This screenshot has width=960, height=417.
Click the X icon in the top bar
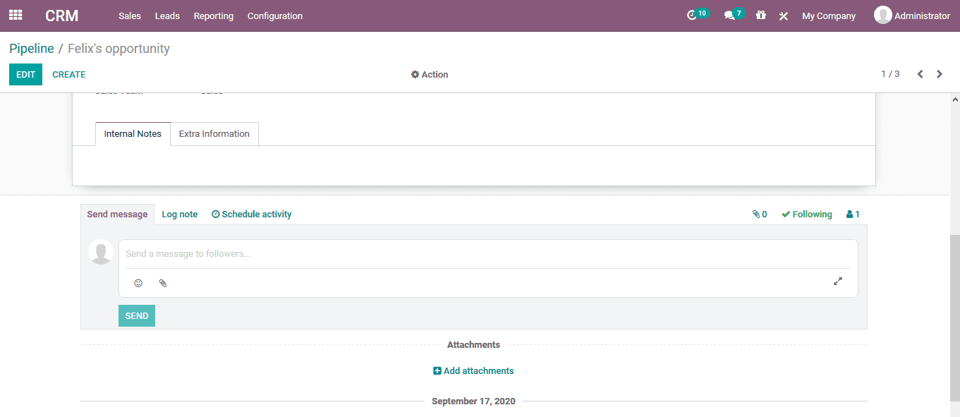tap(783, 15)
